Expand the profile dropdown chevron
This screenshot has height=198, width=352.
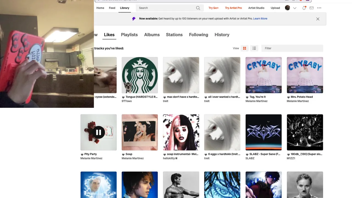coord(295,8)
